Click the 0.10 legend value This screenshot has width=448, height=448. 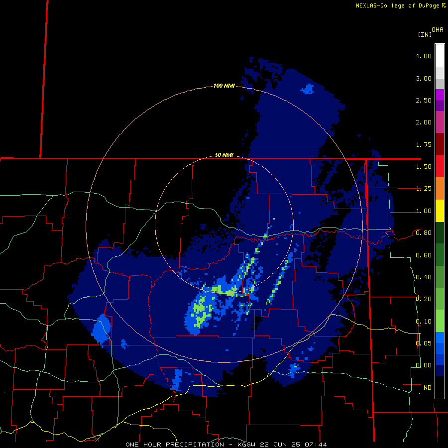(x=424, y=322)
